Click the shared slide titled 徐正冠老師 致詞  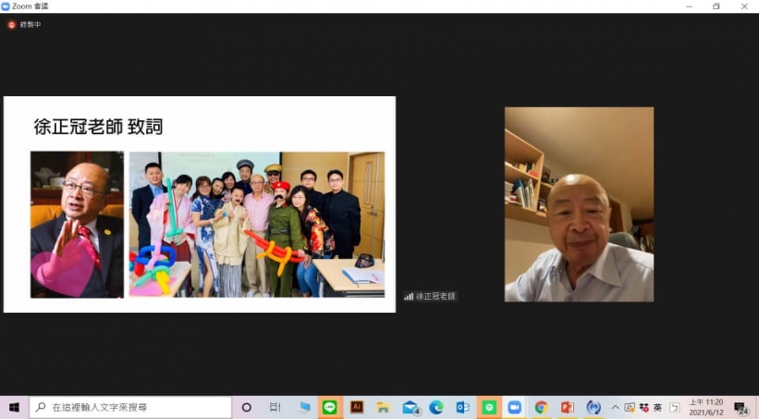click(200, 203)
